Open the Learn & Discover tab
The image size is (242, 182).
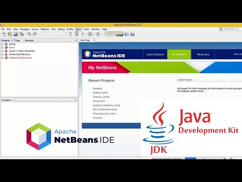coord(155,54)
